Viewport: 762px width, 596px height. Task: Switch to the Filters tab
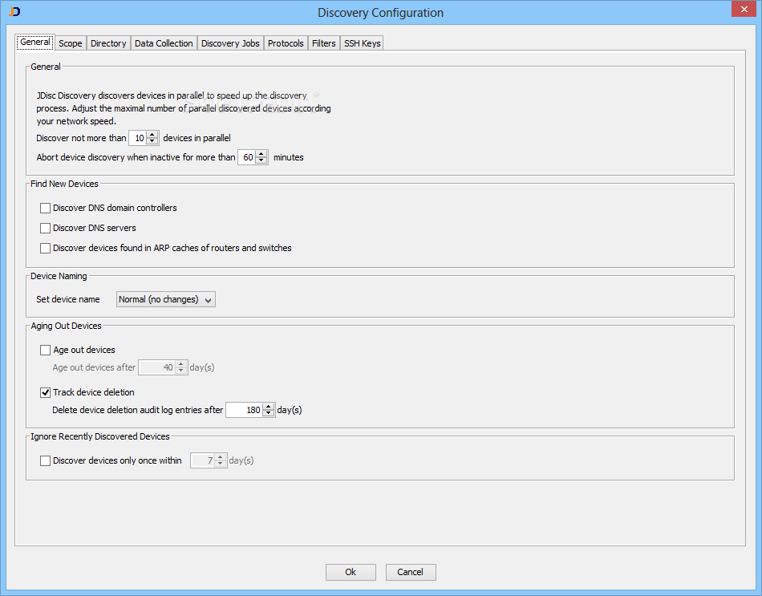324,43
